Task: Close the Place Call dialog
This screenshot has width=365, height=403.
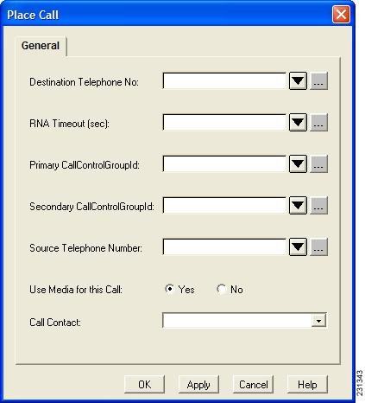Action: point(341,14)
